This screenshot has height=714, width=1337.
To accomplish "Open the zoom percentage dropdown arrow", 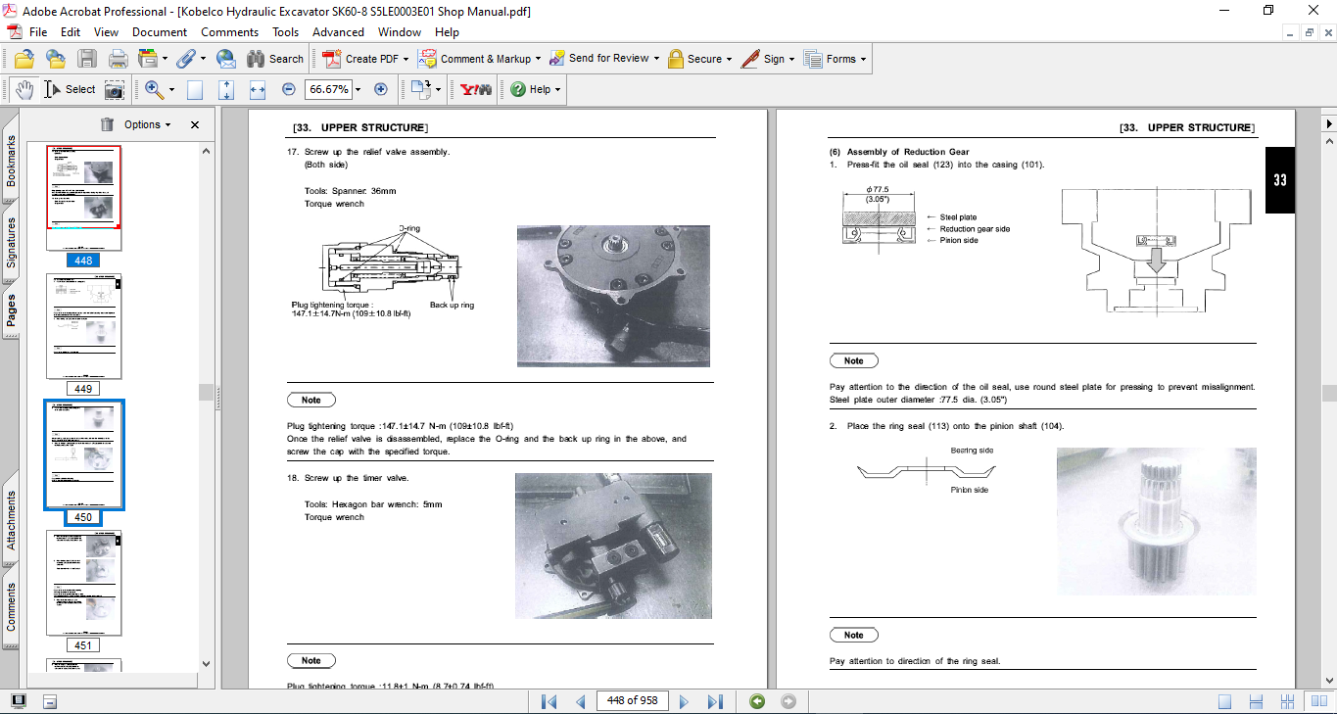I will pos(358,89).
